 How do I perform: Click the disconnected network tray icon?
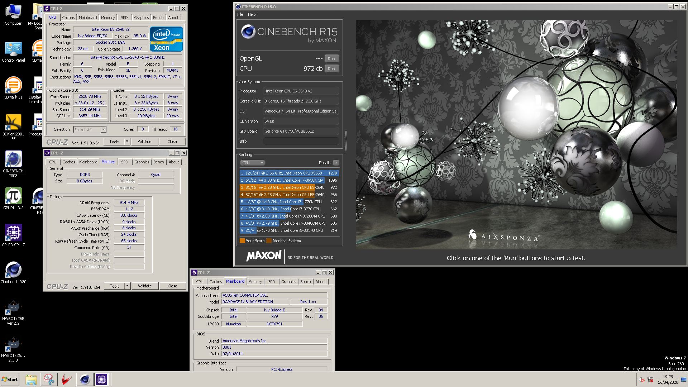(650, 380)
